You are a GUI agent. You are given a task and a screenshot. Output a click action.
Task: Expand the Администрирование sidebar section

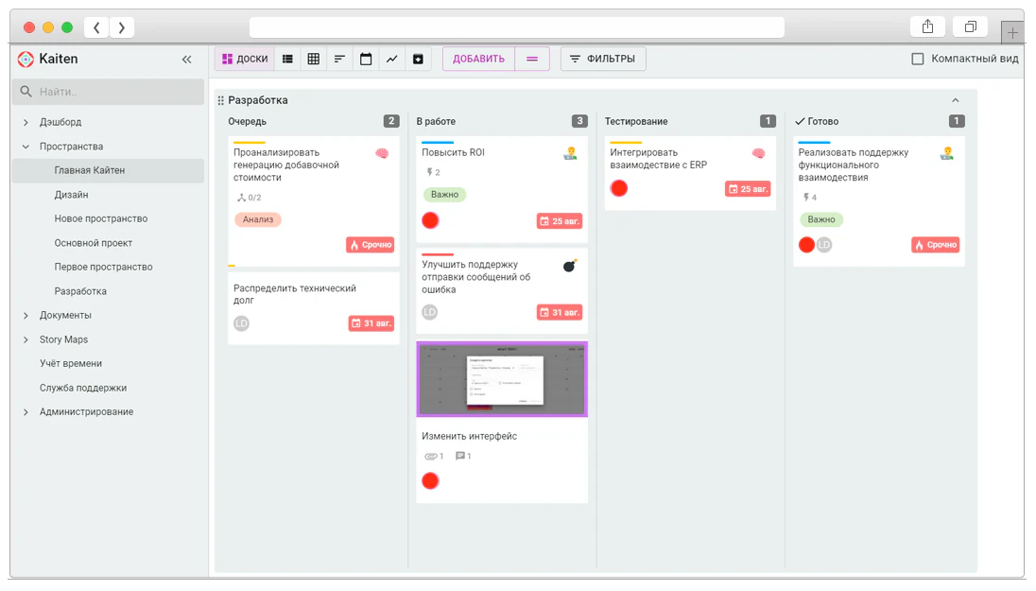26,412
